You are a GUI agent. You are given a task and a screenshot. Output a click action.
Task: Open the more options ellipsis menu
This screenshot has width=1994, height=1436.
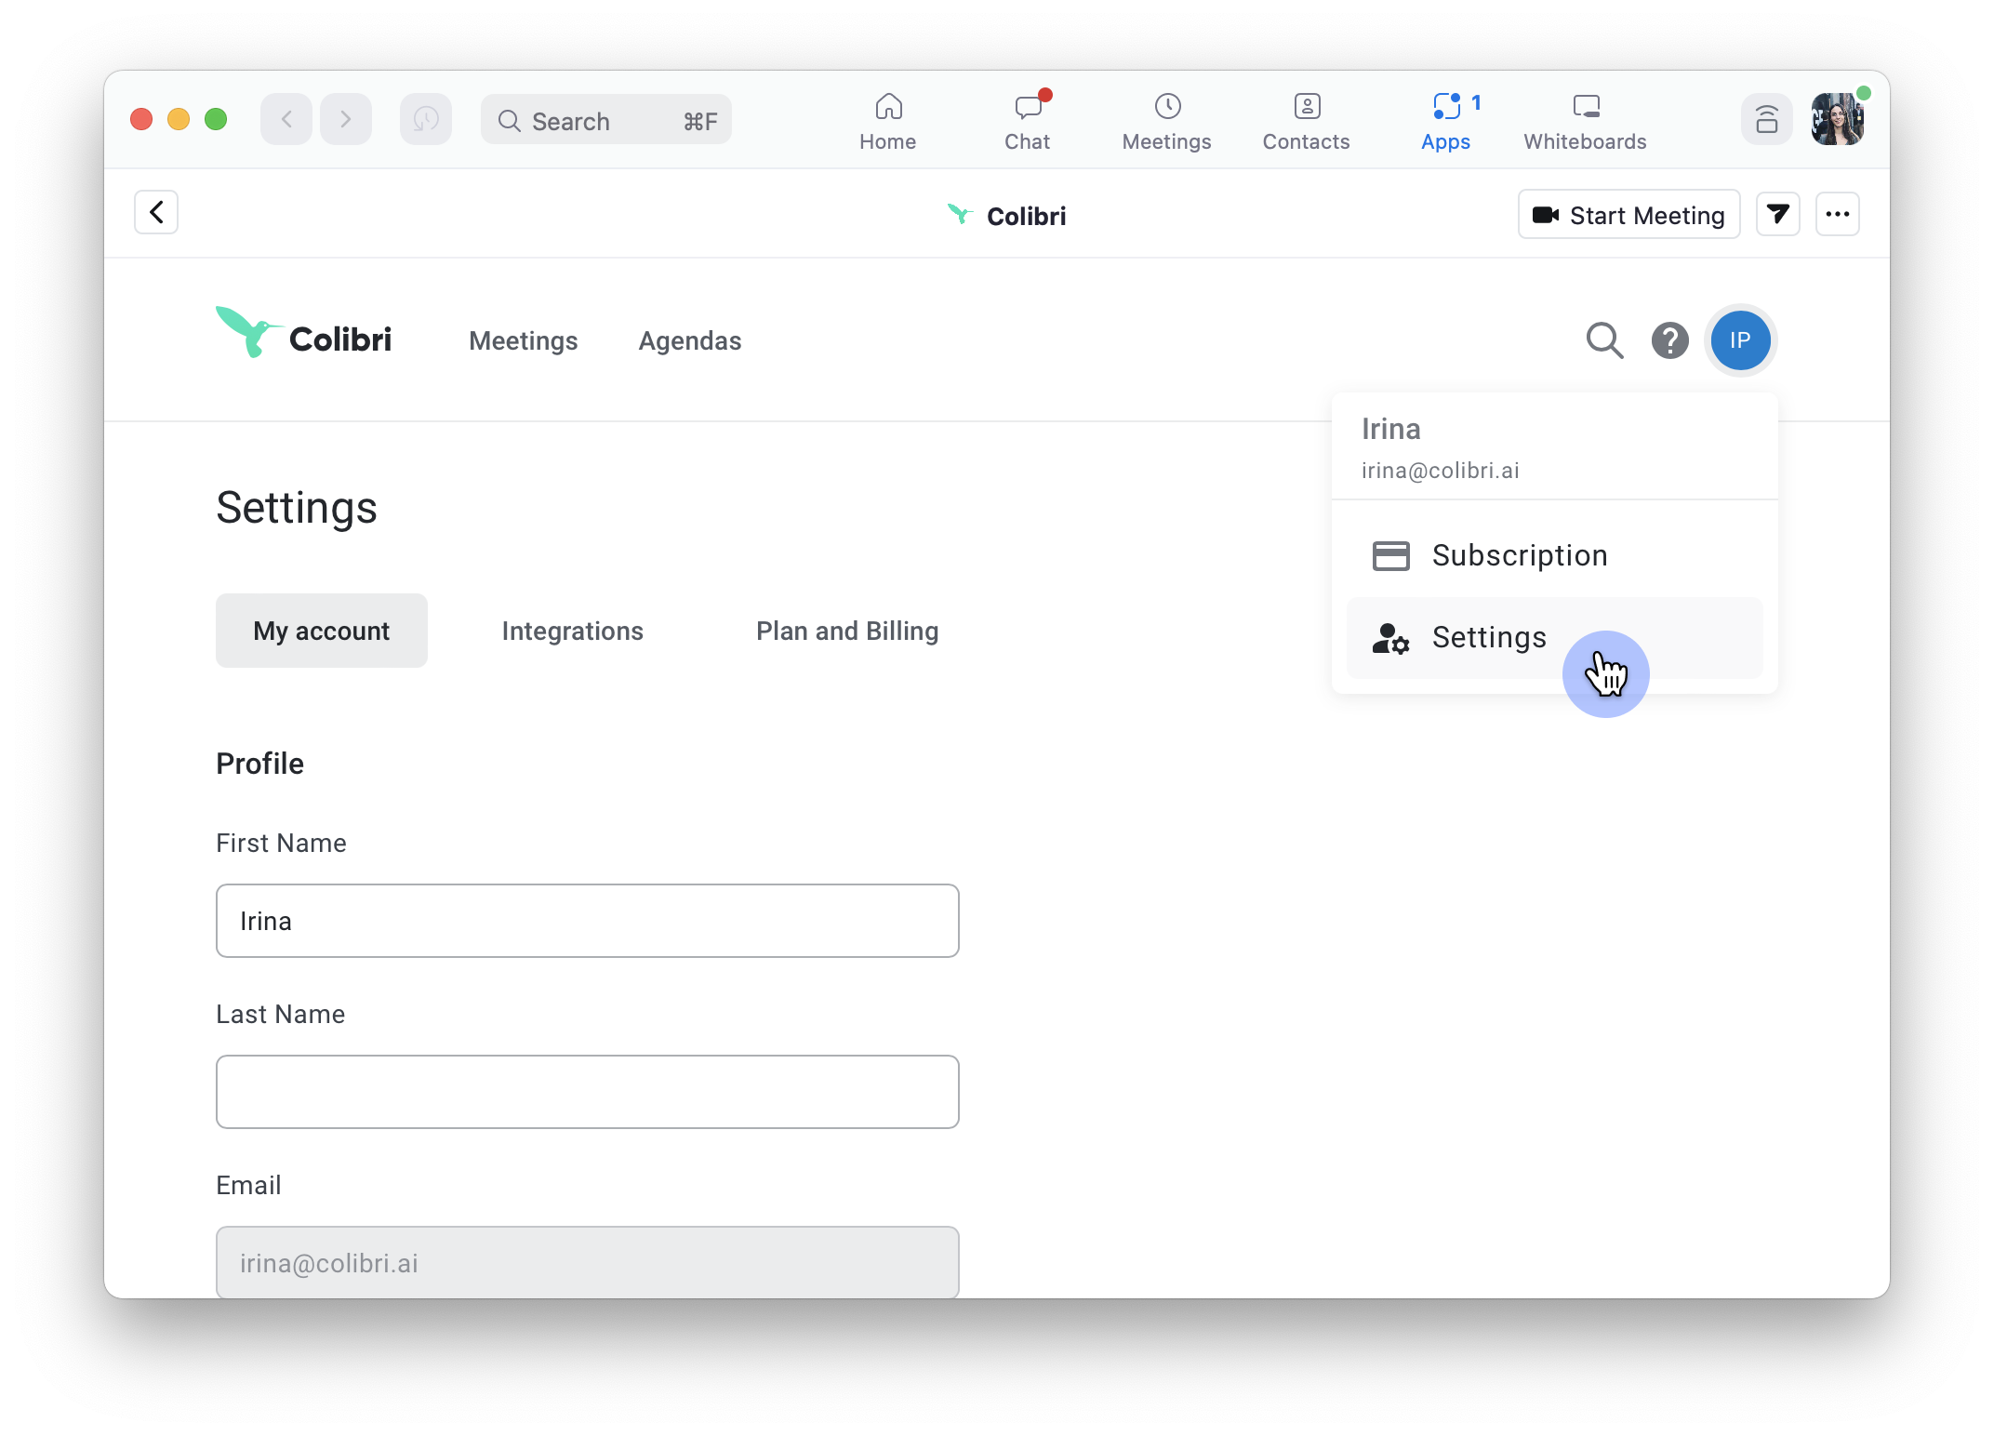coord(1838,215)
